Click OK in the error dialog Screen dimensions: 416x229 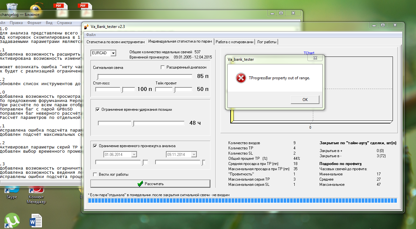pos(305,99)
